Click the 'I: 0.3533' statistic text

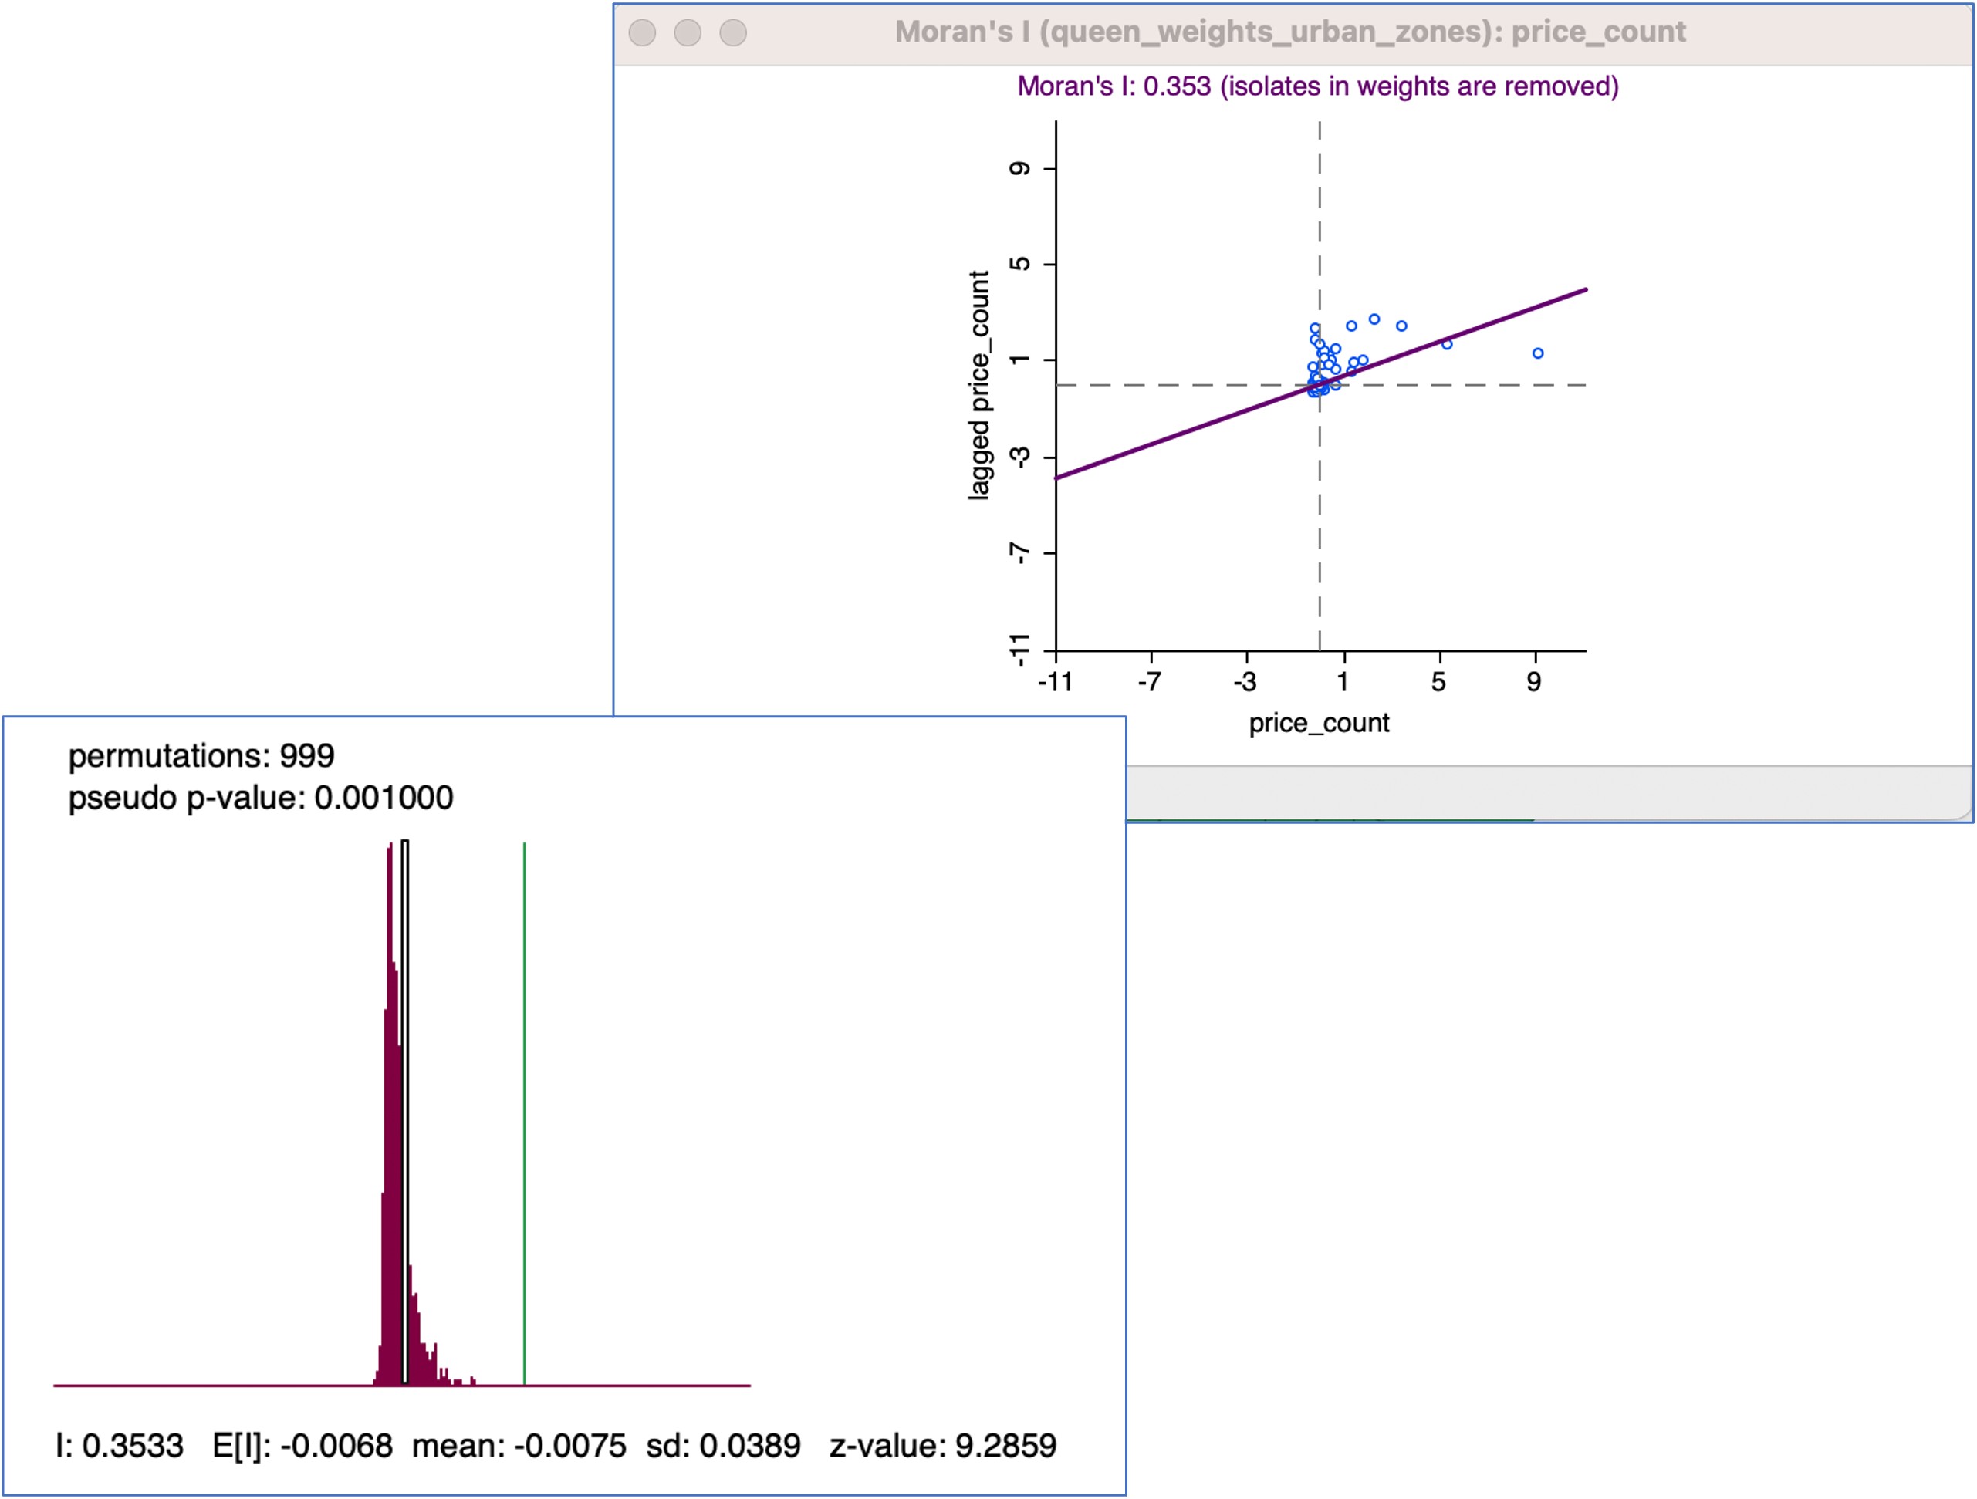click(119, 1447)
